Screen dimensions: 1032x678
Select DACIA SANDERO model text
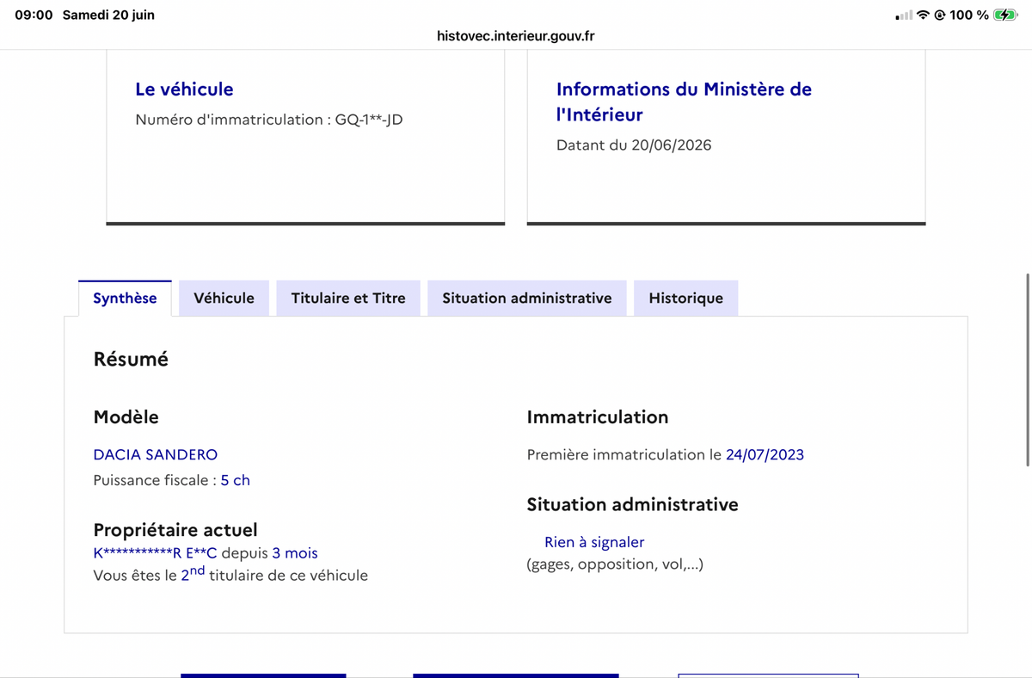point(155,454)
